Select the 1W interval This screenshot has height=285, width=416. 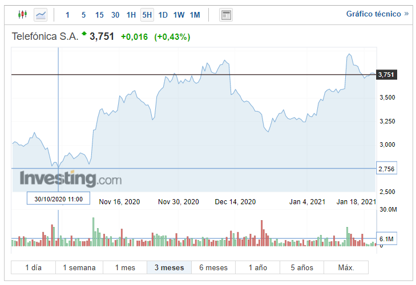pos(179,15)
